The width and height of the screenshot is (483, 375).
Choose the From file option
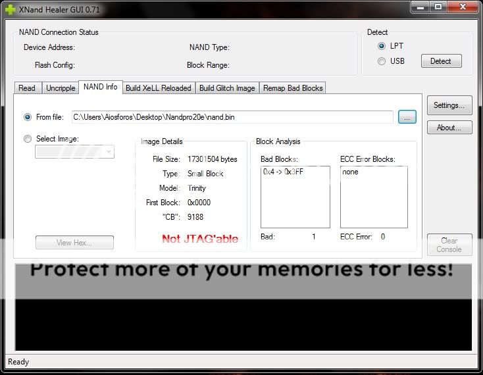tap(28, 117)
